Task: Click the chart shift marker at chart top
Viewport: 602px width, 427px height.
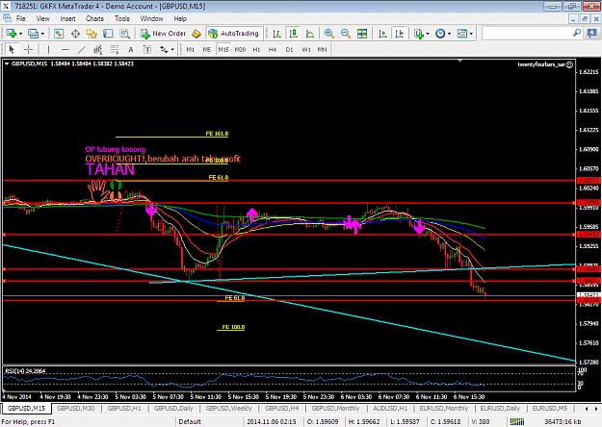Action: click(x=460, y=61)
